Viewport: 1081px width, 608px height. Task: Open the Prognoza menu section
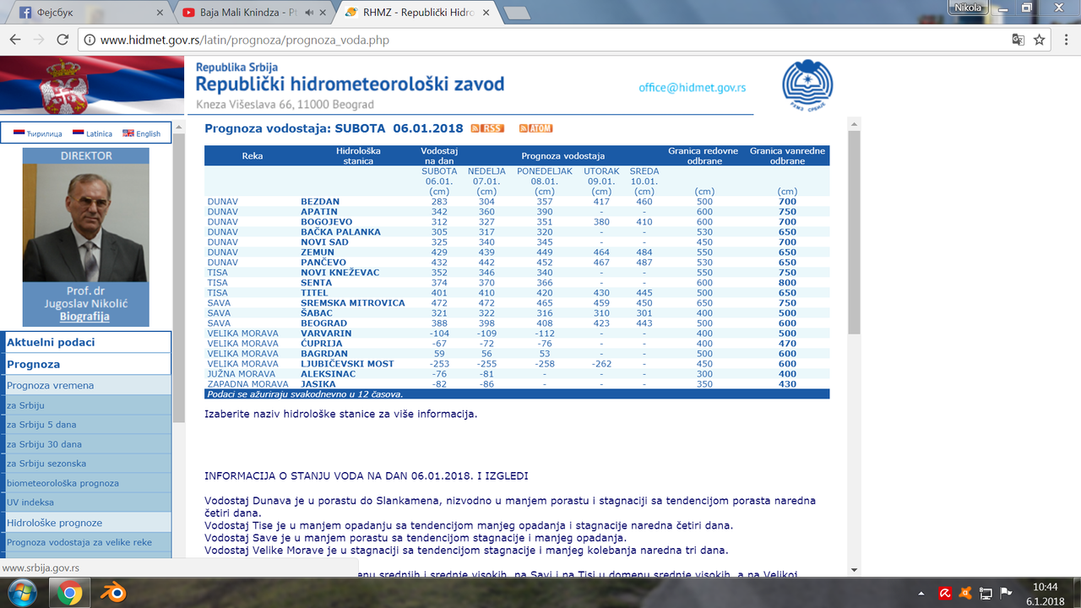86,364
